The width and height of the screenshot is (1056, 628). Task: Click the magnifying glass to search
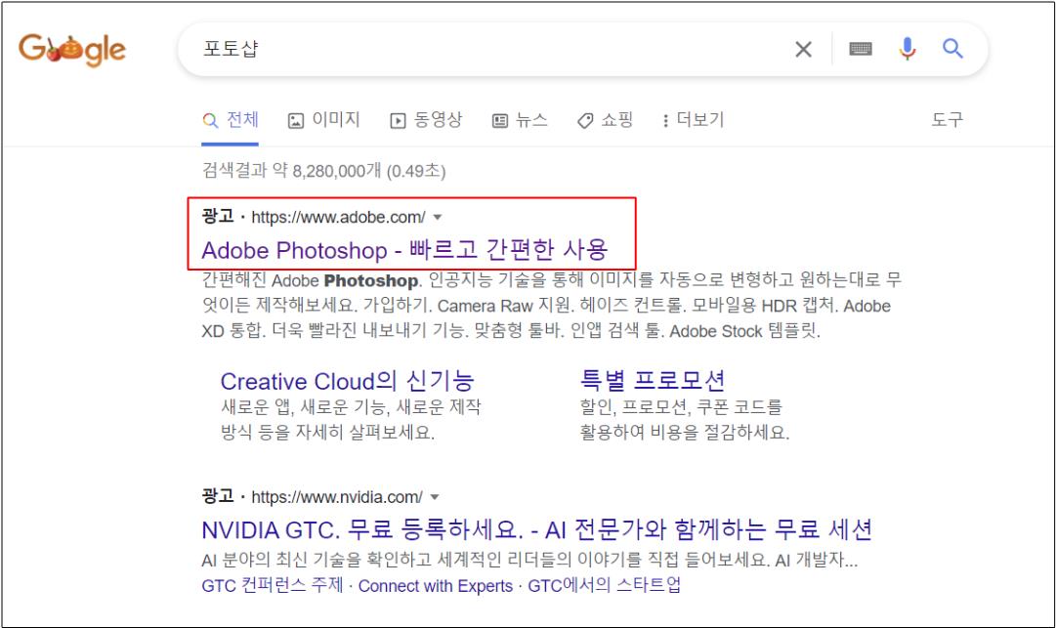(x=952, y=49)
